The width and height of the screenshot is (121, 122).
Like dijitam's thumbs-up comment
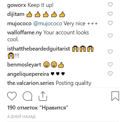(x=110, y=14)
